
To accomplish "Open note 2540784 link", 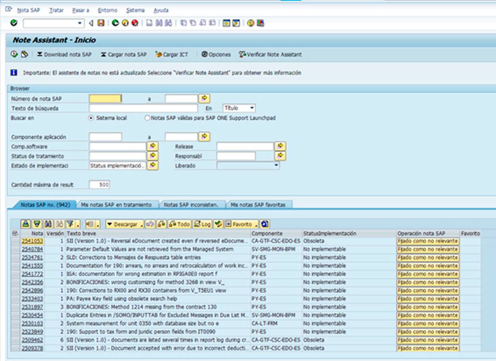I will [x=32, y=249].
